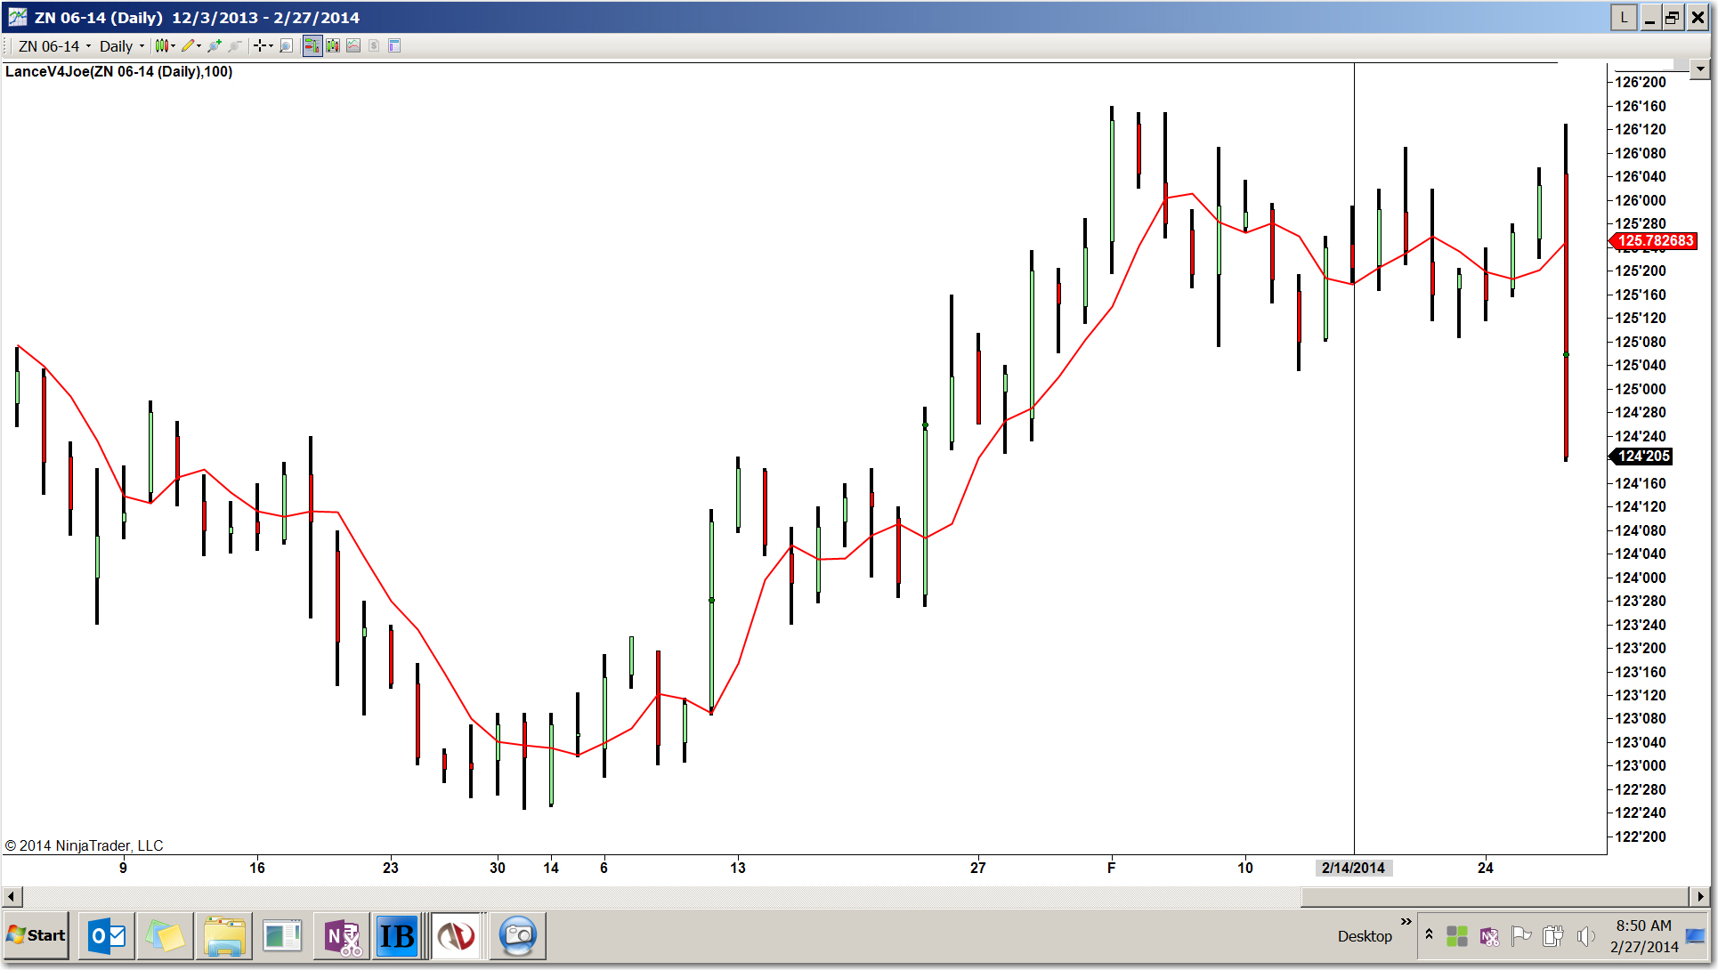Click the 2/14/2014 date marker label

coord(1353,868)
